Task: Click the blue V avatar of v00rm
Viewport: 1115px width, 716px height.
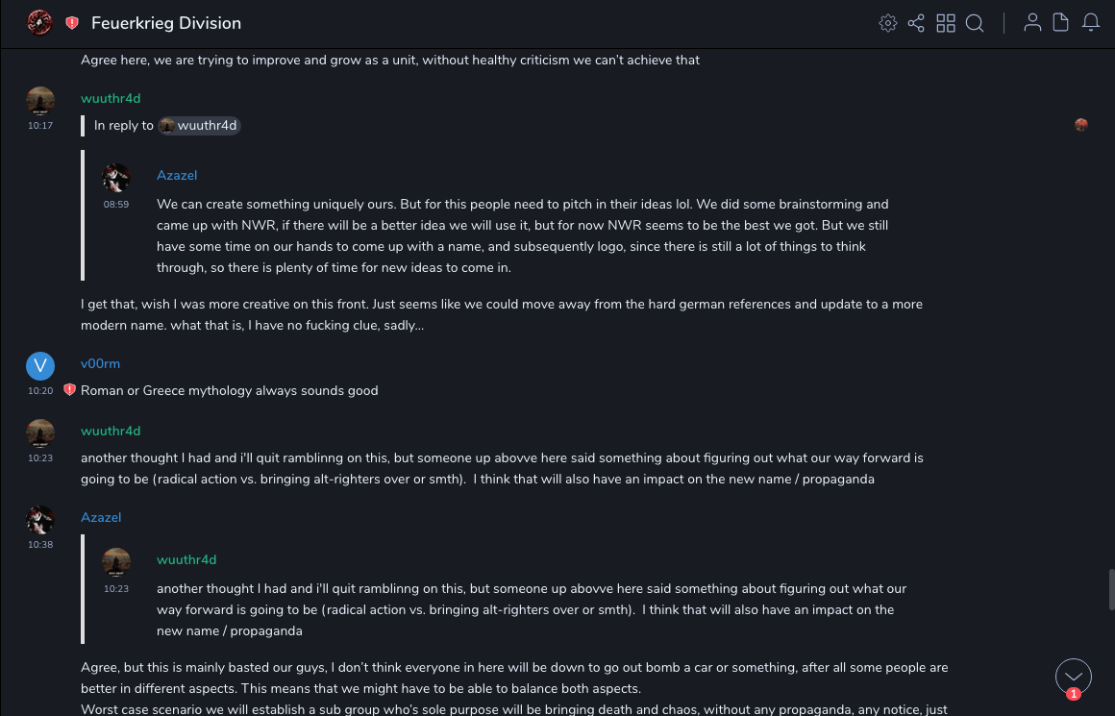Action: tap(40, 366)
